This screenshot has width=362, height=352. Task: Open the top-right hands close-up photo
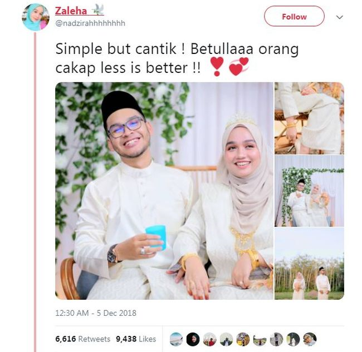[309, 118]
